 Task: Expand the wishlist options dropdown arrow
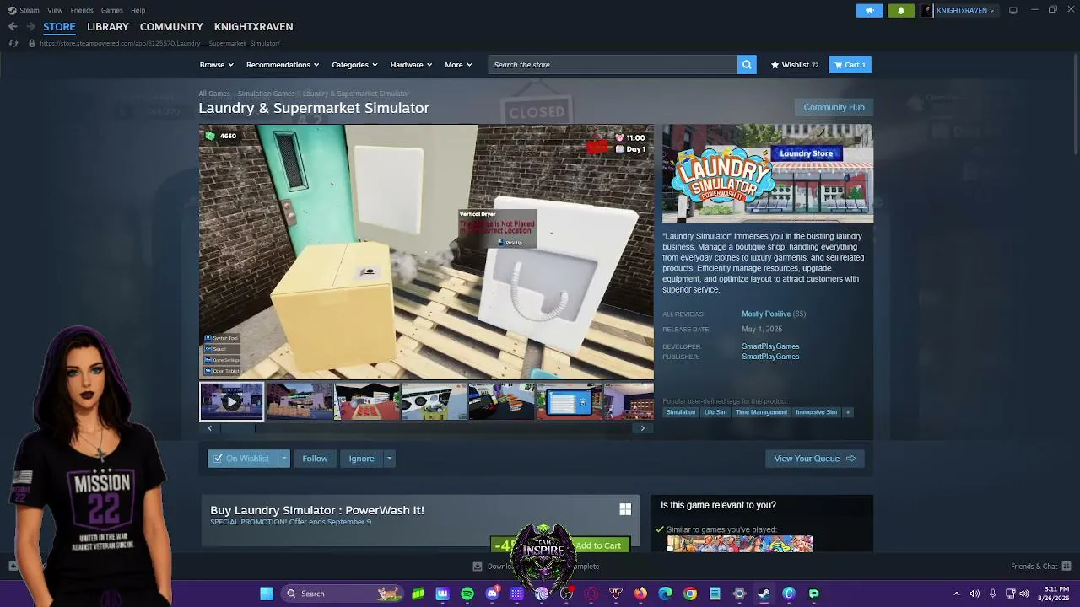tap(284, 459)
